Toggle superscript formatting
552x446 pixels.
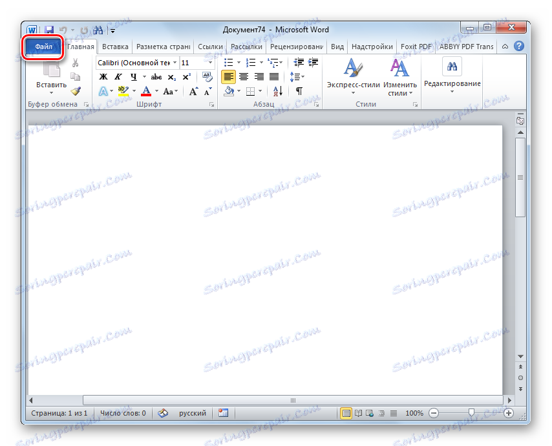pyautogui.click(x=187, y=77)
